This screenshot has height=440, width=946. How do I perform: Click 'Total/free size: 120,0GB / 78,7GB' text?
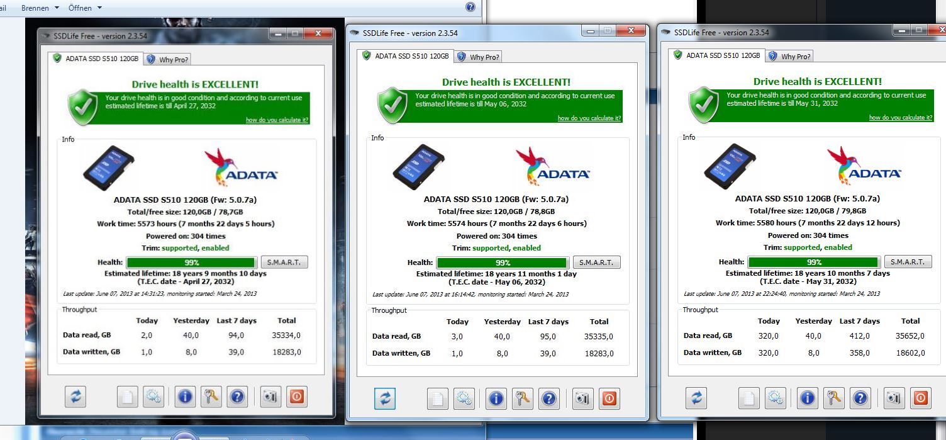click(186, 212)
